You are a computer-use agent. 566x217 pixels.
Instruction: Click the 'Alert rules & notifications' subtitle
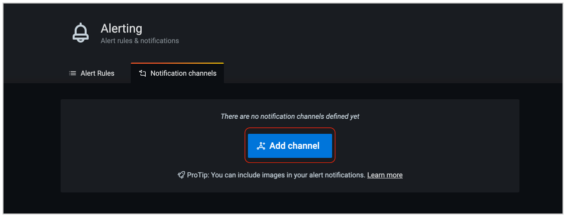click(140, 41)
